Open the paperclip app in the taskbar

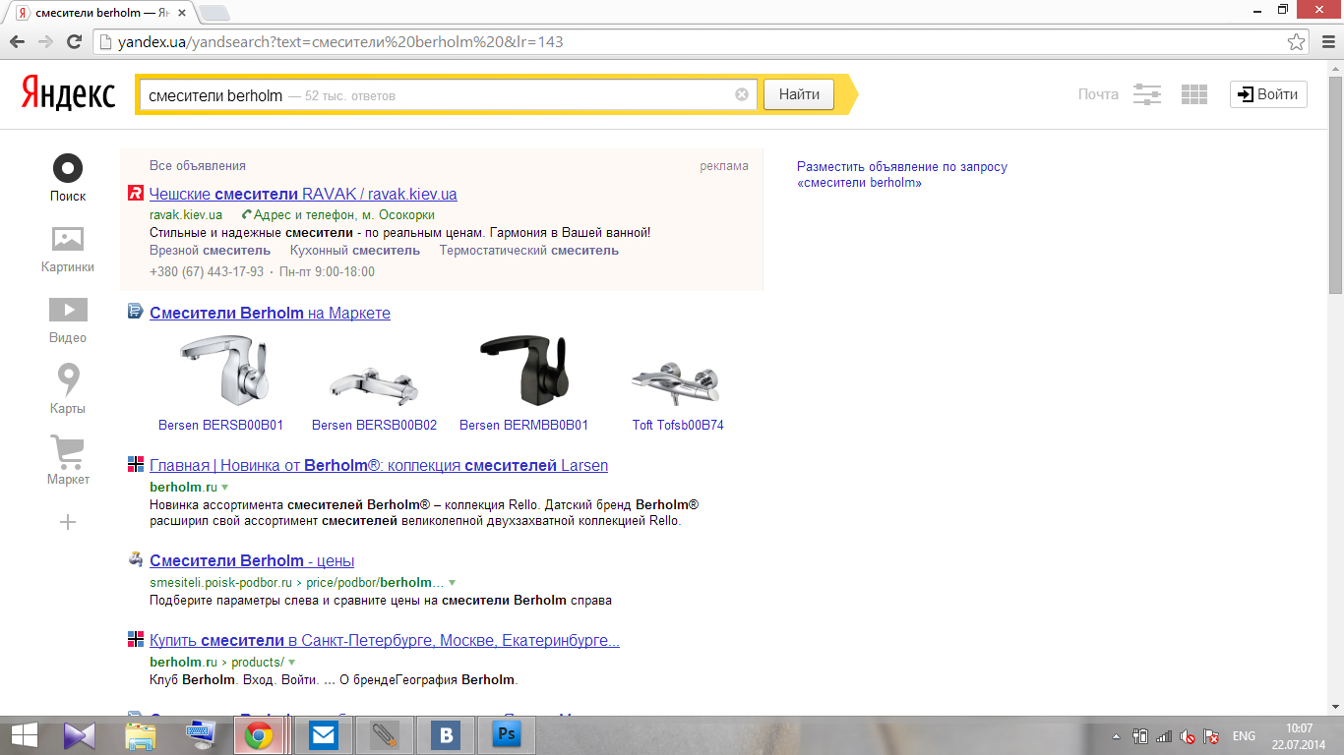(384, 735)
